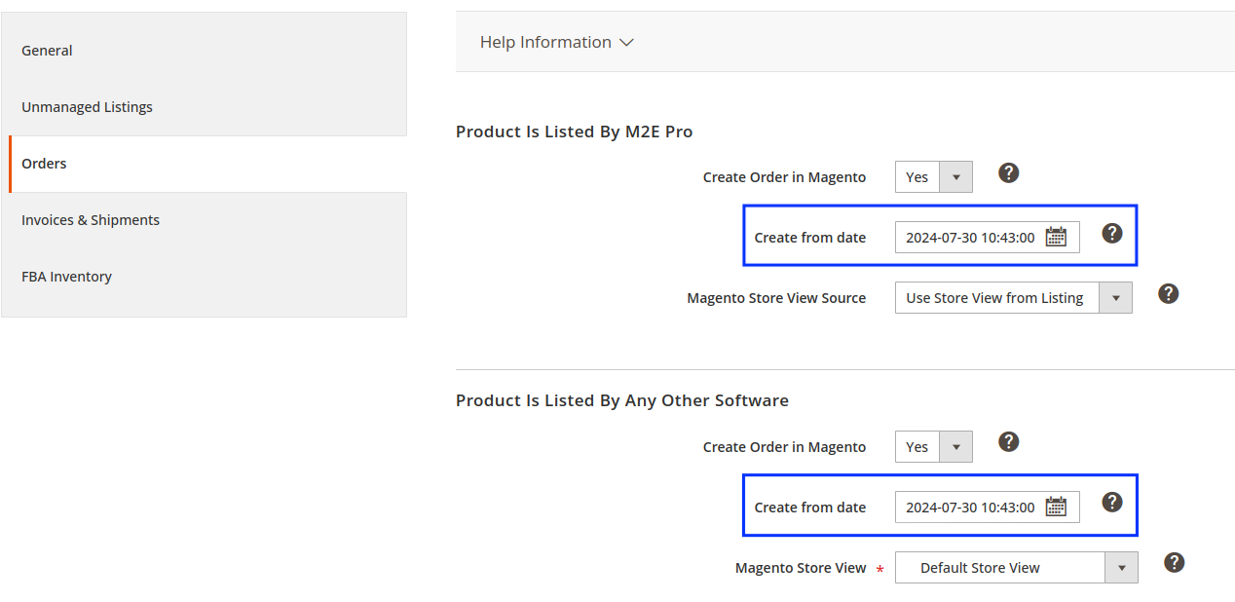
Task: Click the help icon next to Create Order in Magento
Action: click(x=1008, y=172)
